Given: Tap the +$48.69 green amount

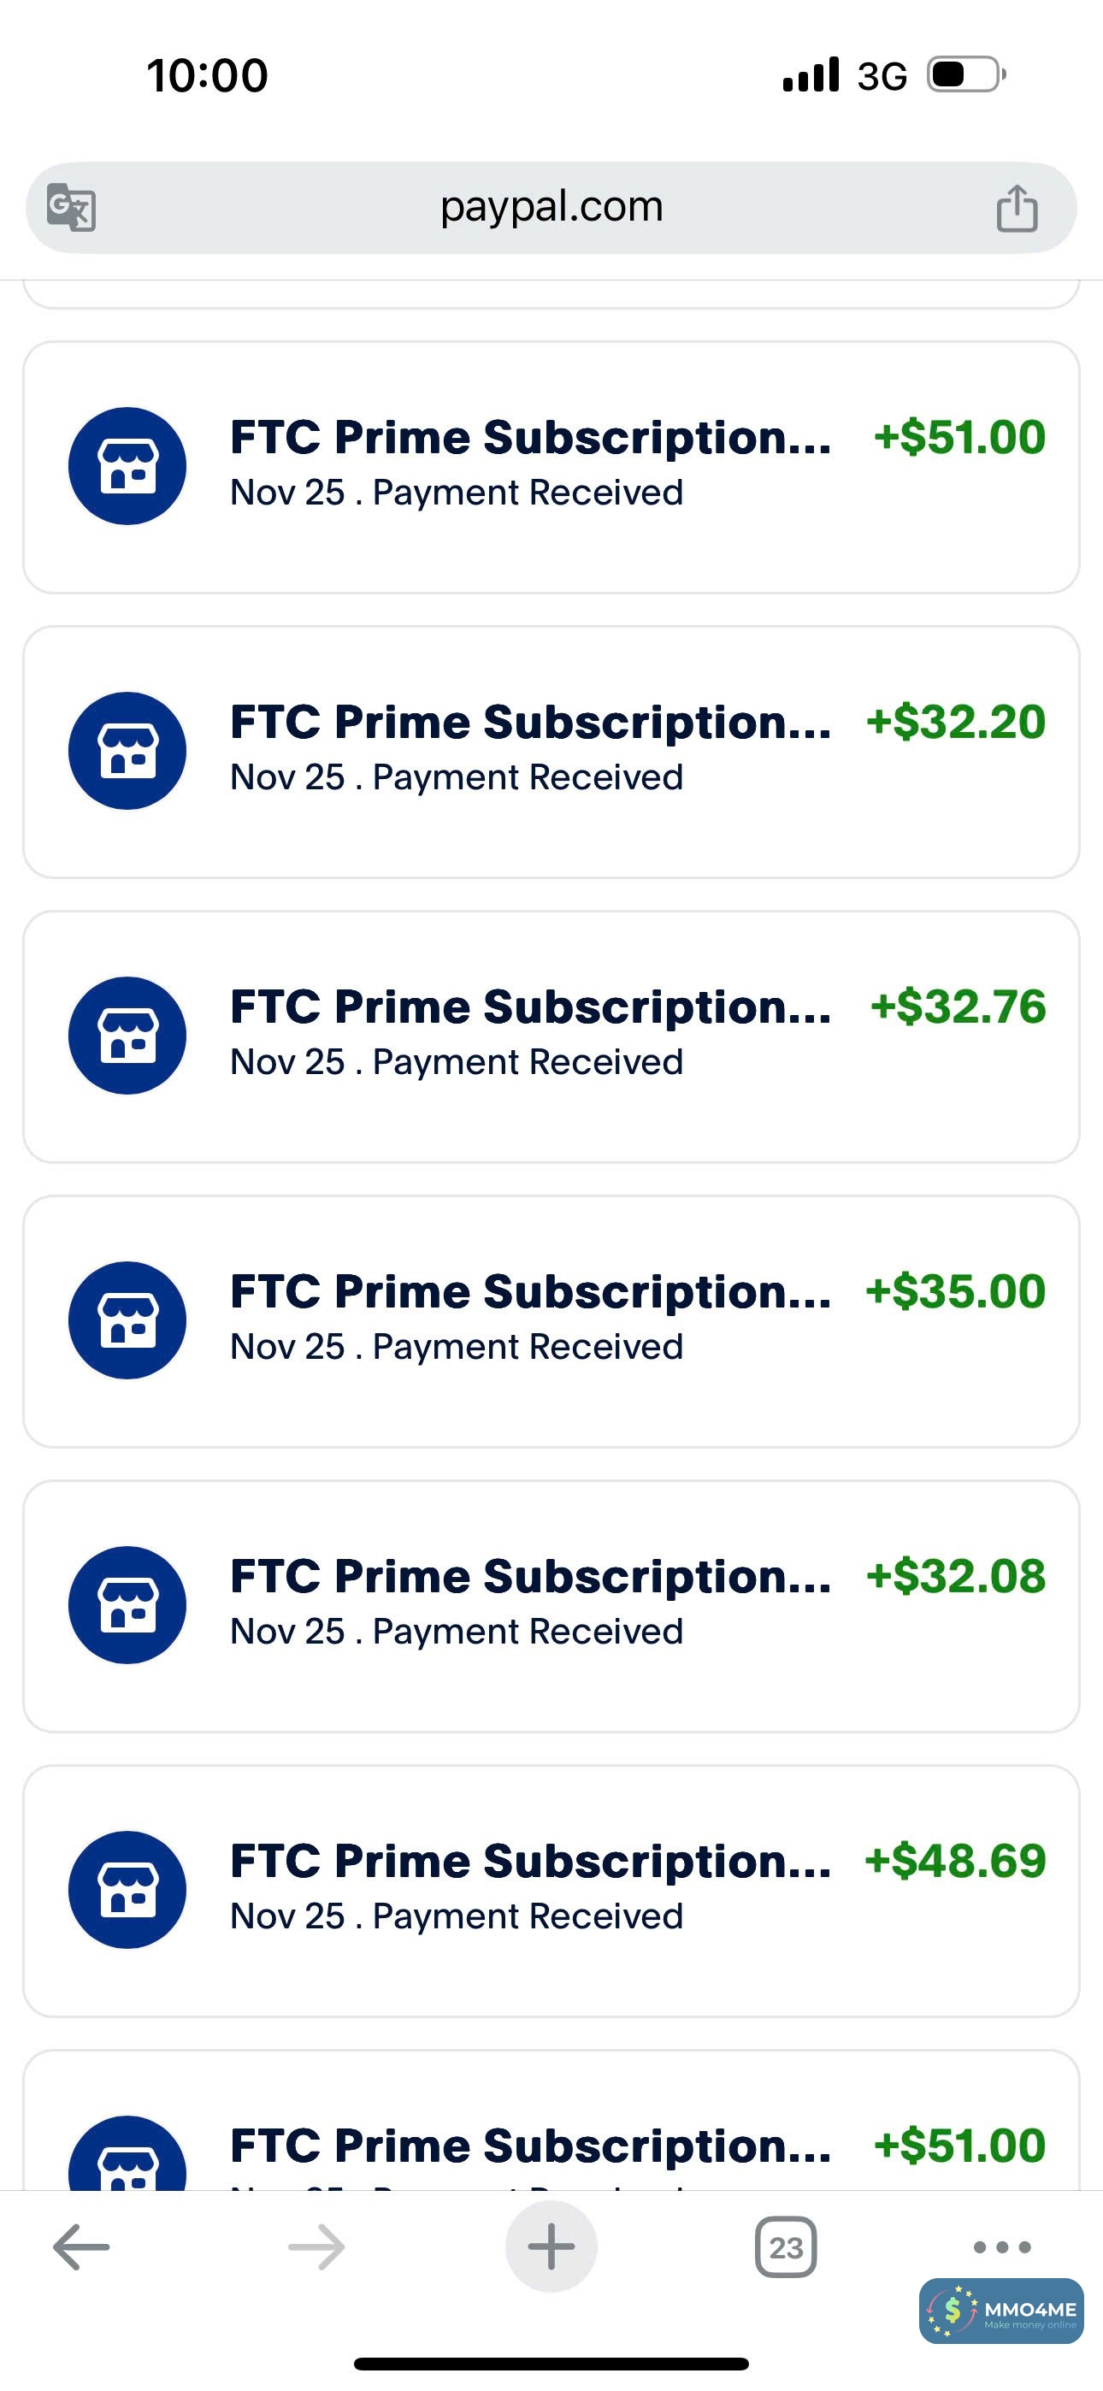Looking at the screenshot, I should coord(954,1861).
